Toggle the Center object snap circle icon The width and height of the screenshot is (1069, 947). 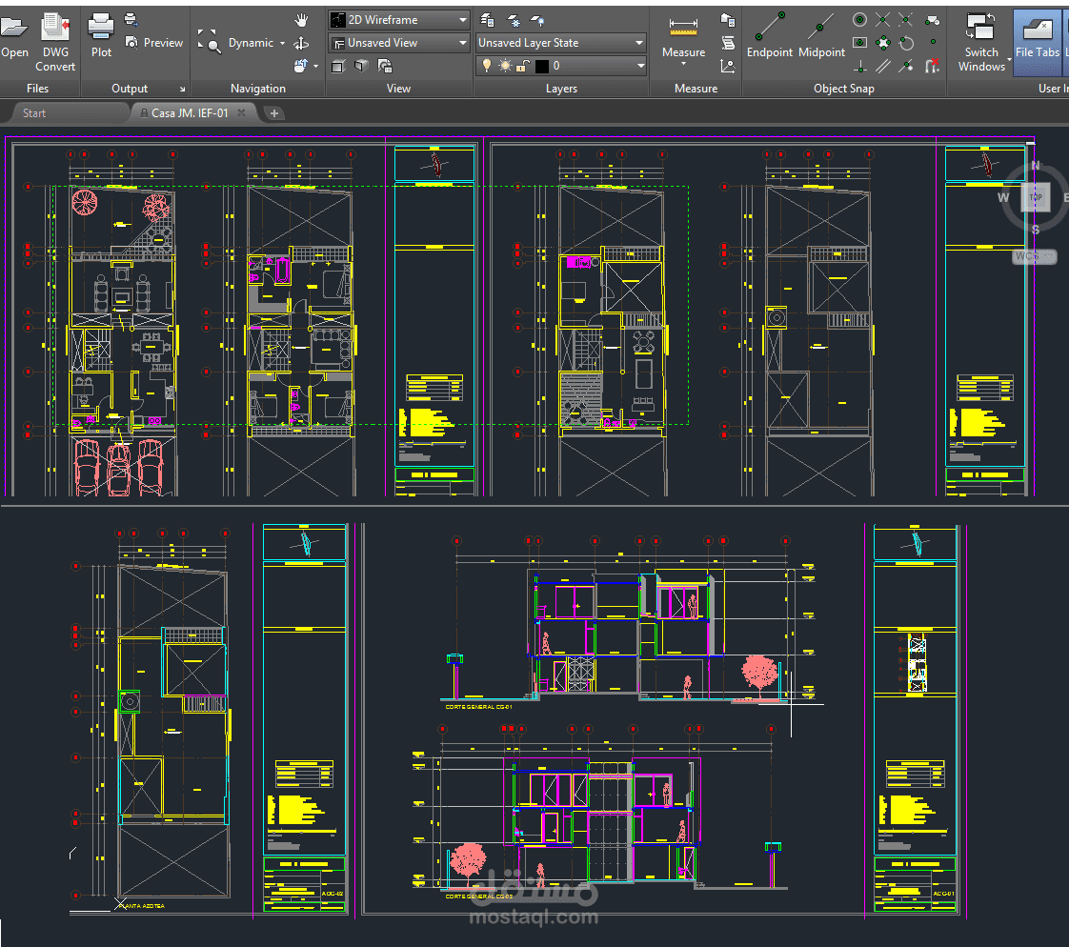(859, 20)
